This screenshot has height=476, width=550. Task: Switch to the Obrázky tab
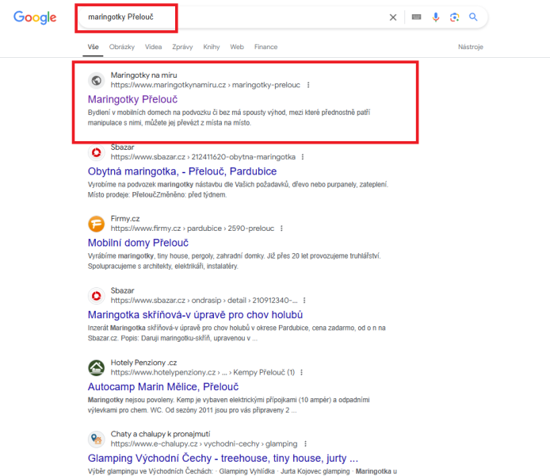pyautogui.click(x=122, y=47)
